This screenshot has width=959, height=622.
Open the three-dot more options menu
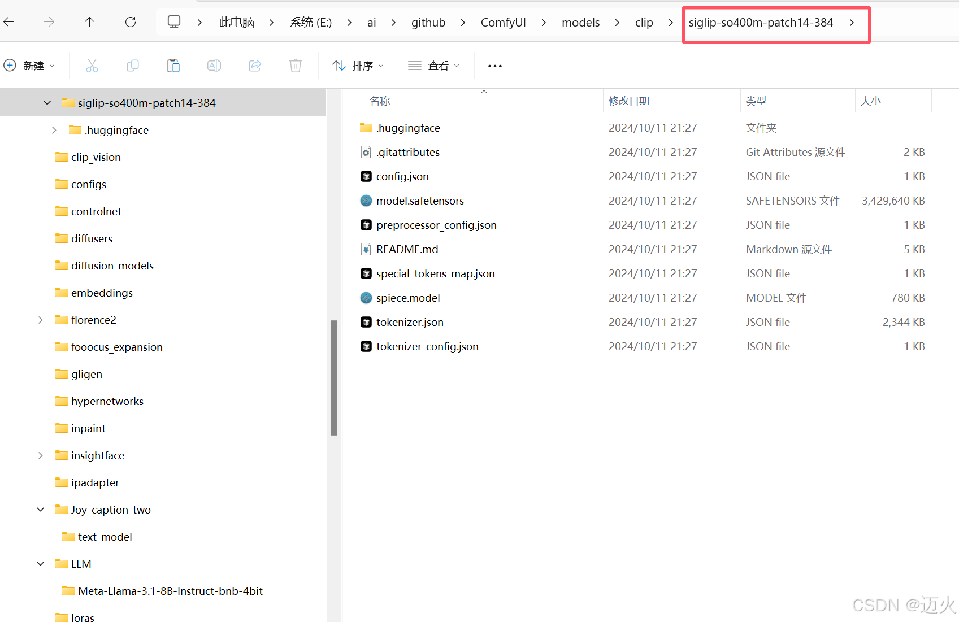click(495, 66)
